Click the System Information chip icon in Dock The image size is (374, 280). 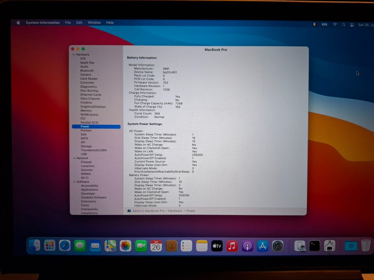(x=330, y=246)
